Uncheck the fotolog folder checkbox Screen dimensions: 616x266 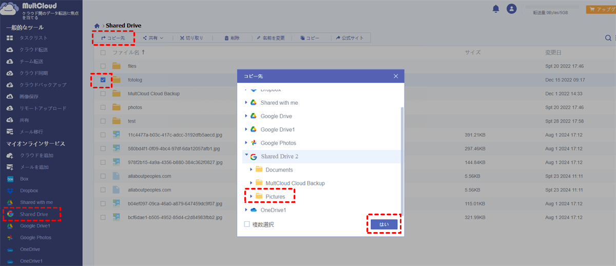click(x=103, y=80)
